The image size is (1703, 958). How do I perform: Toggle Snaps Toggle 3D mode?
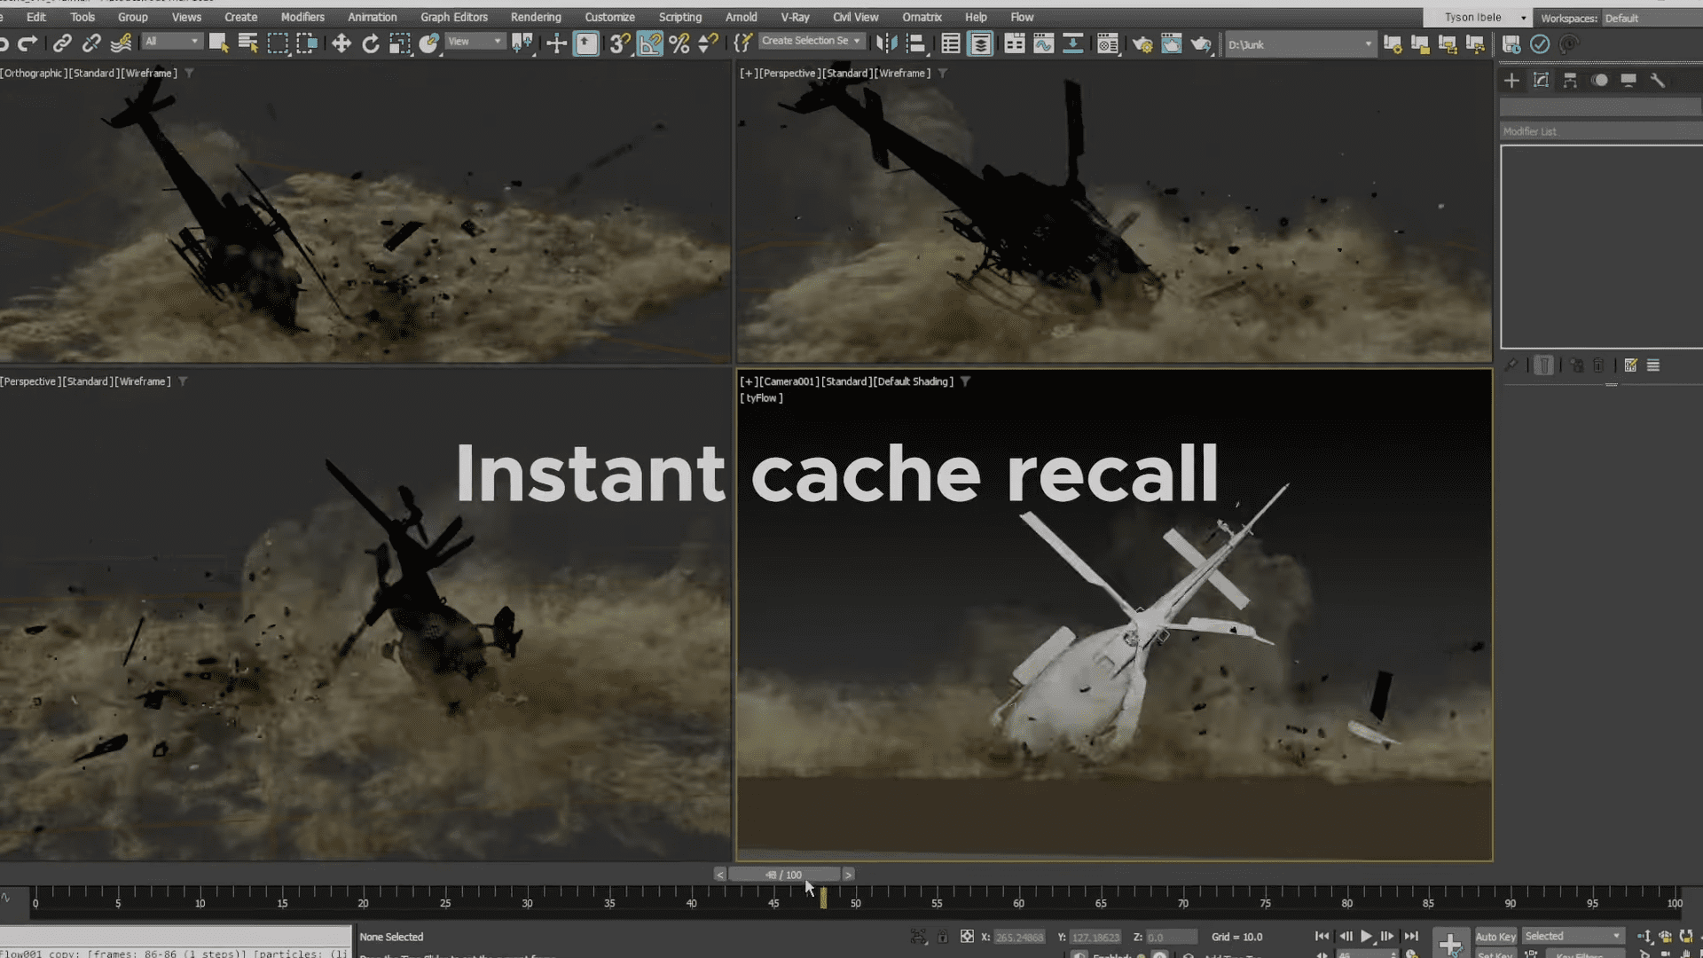pyautogui.click(x=619, y=43)
